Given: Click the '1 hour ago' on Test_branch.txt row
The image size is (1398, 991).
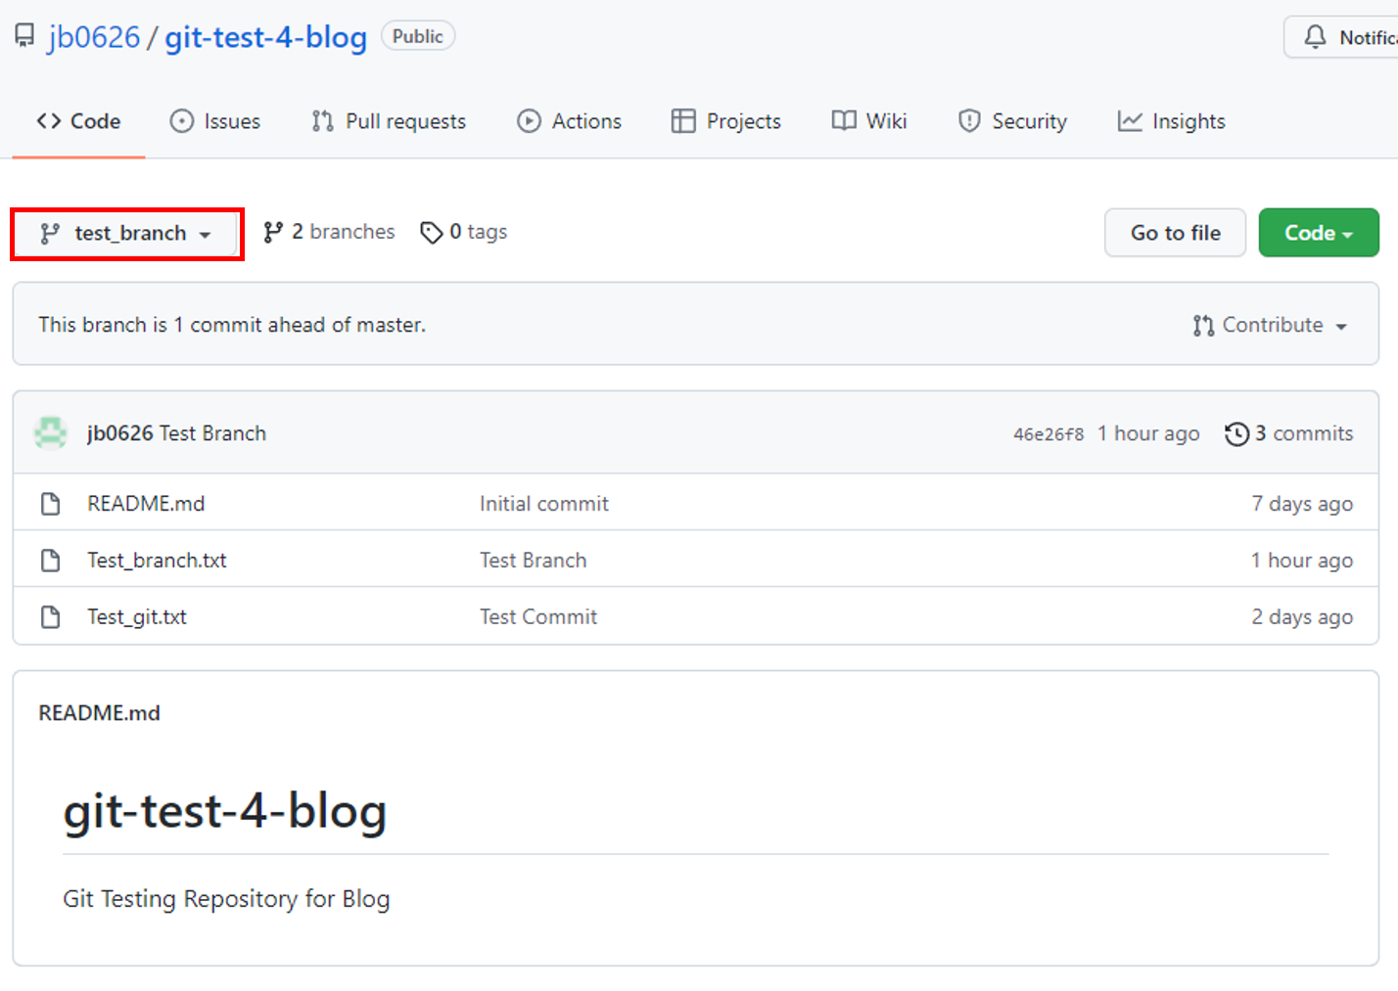Looking at the screenshot, I should 1302,561.
